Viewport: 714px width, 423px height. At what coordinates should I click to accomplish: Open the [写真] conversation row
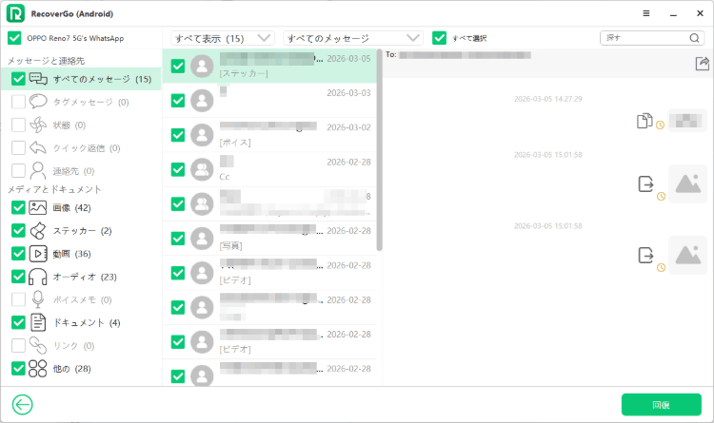(269, 239)
